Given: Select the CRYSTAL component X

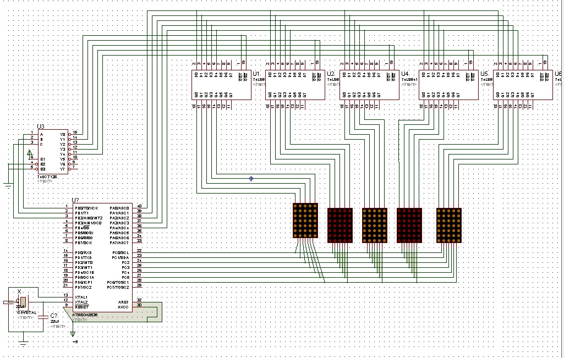Looking at the screenshot, I should [23, 302].
